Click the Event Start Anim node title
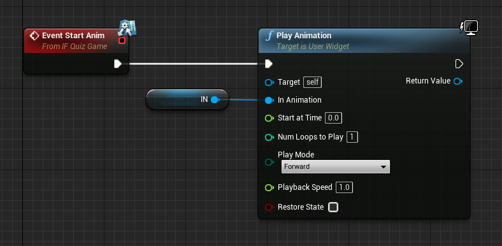The image size is (502, 246). [x=73, y=36]
